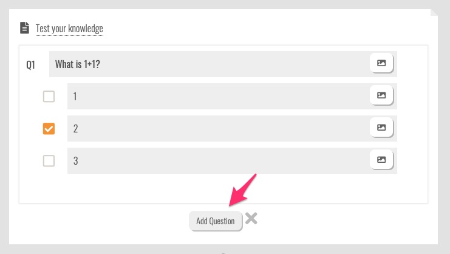Screen dimensions: 450x254
Task: Open the "Test your knowledge" title link
Action: point(69,29)
